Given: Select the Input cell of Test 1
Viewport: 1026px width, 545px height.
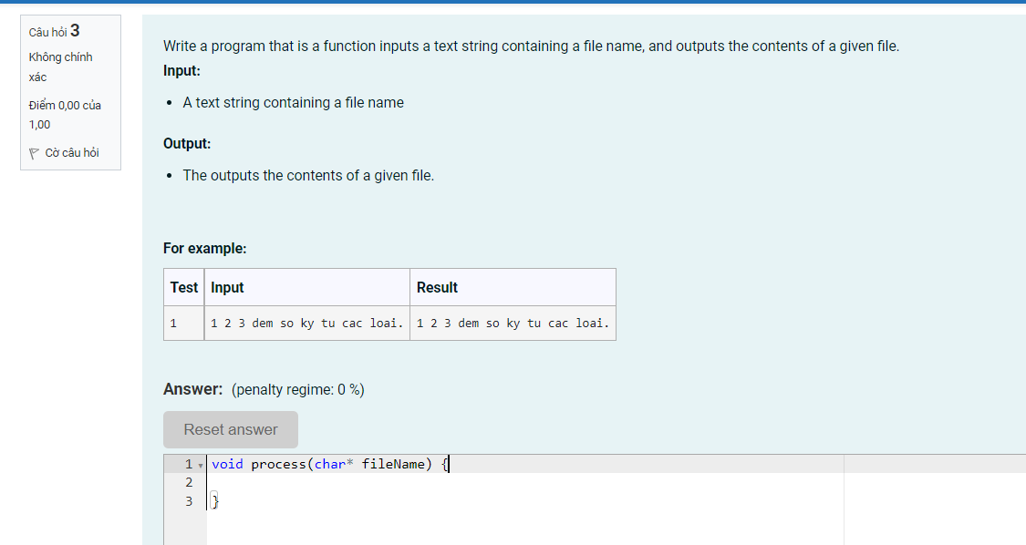Looking at the screenshot, I should click(307, 323).
